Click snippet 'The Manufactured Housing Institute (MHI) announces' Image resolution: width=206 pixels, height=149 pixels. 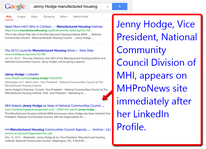pyautogui.click(x=58, y=115)
